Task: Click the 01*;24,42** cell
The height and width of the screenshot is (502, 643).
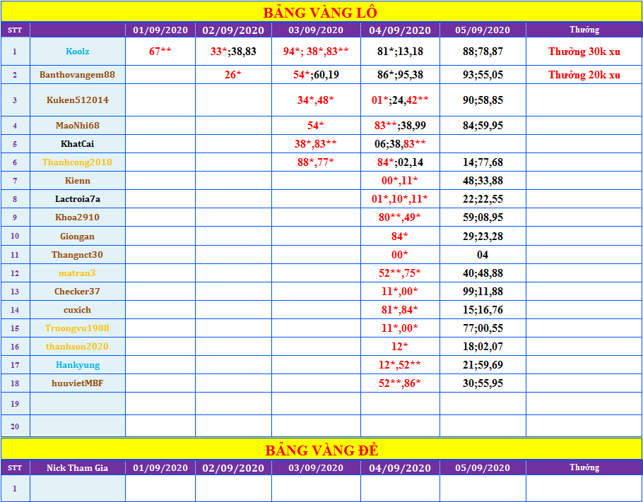Action: (x=400, y=100)
